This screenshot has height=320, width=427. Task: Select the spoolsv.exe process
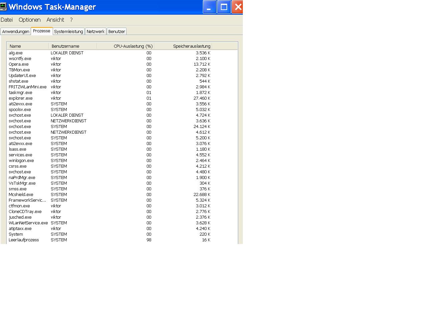122,110
